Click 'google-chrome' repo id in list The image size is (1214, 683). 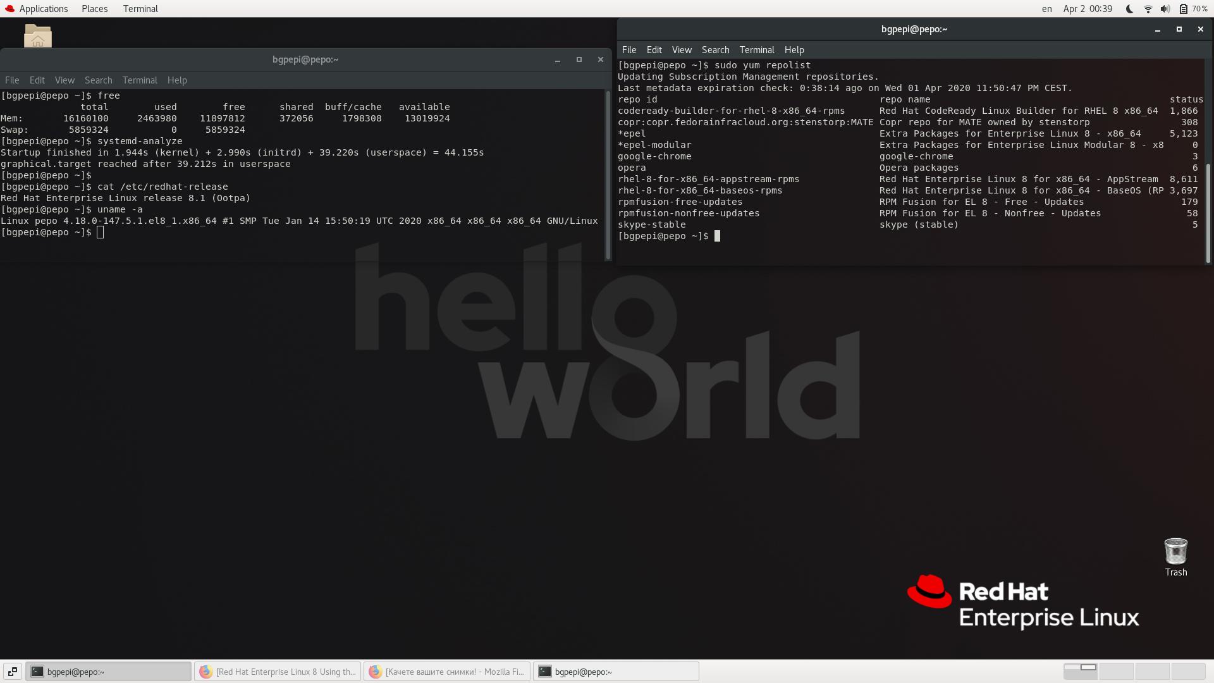click(654, 156)
